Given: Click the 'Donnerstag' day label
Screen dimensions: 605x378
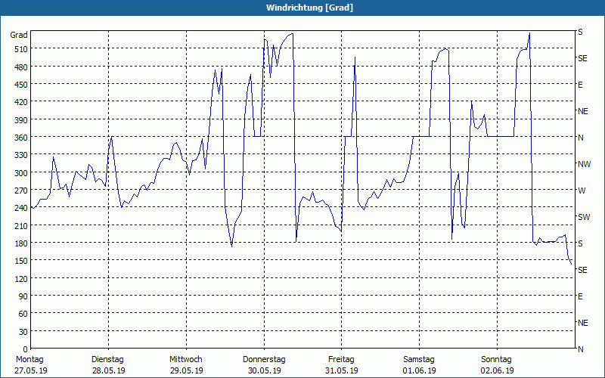Looking at the screenshot, I should pos(264,360).
